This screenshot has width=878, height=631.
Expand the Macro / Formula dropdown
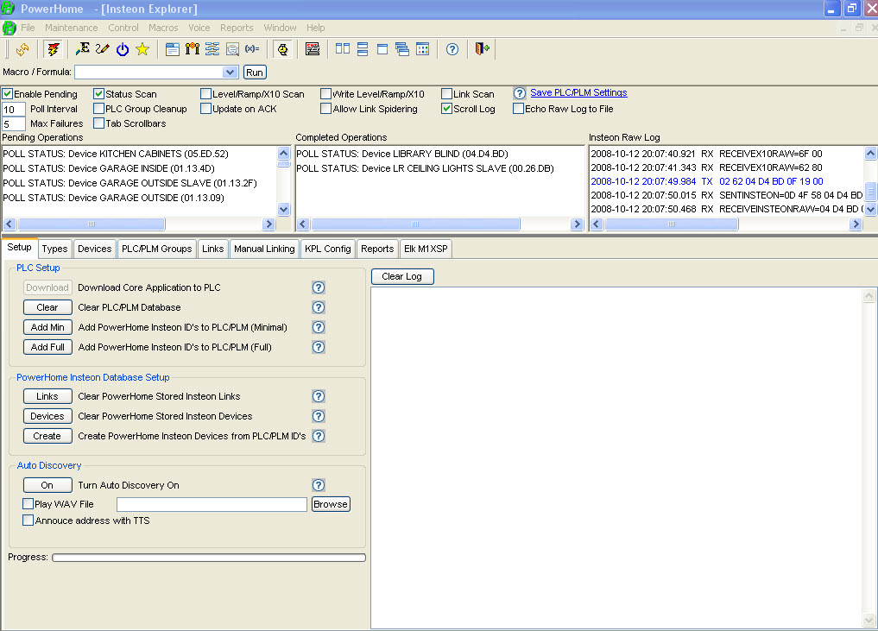(x=230, y=73)
